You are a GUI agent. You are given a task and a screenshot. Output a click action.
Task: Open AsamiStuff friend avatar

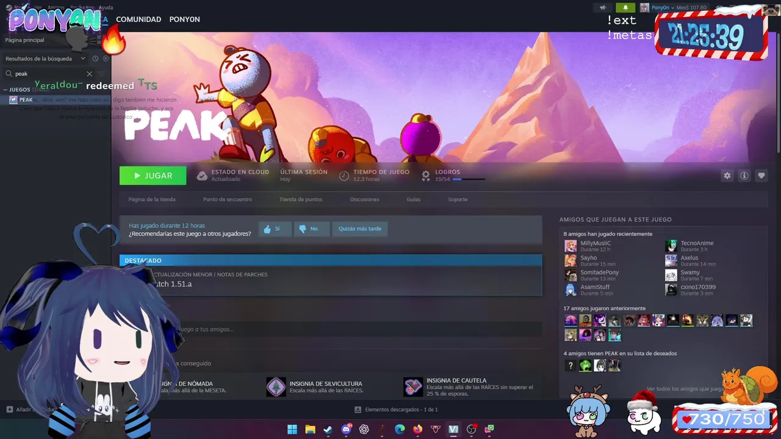[x=570, y=290]
